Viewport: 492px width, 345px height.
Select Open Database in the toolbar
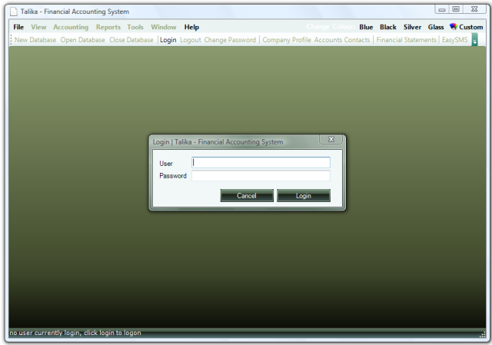point(82,40)
